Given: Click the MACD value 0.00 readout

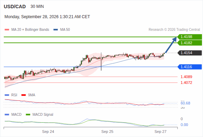Looking at the screenshot, I should (x=184, y=125).
